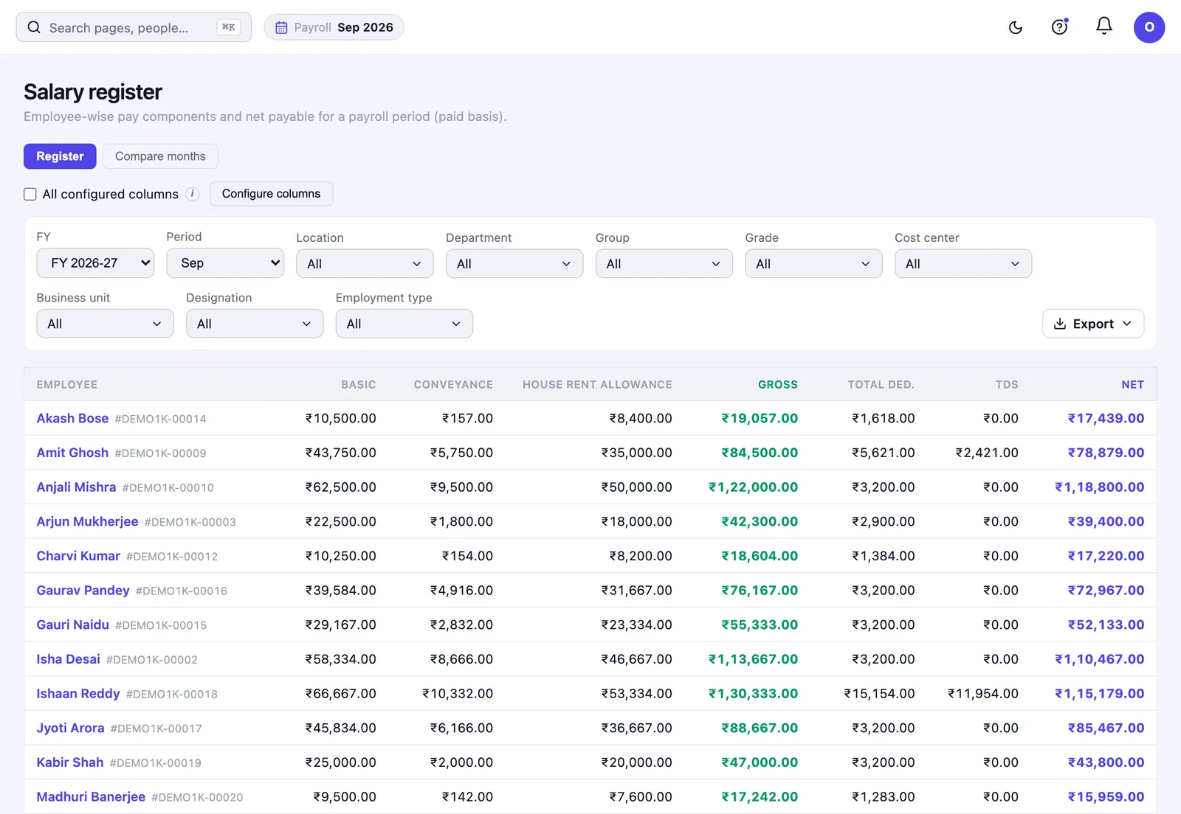Open Amit Ghosh employee link

tap(72, 453)
